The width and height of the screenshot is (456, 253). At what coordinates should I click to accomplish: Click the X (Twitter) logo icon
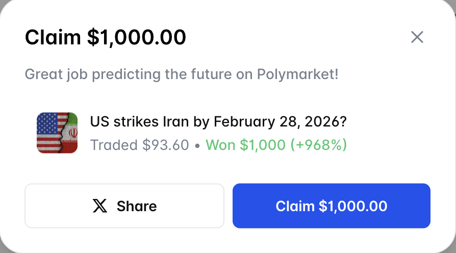pos(99,206)
